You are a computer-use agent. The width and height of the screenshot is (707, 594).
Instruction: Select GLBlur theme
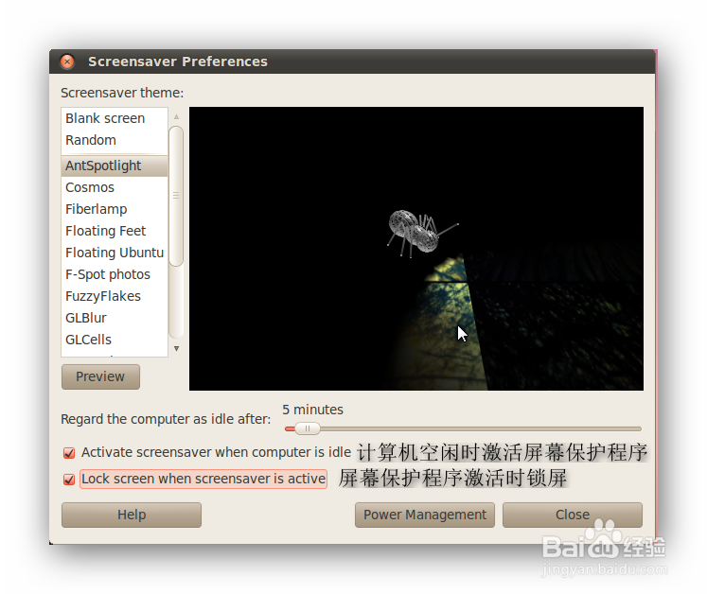tap(115, 318)
